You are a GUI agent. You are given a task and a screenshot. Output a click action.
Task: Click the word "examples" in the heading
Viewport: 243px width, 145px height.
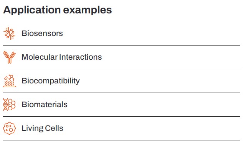click(x=88, y=10)
